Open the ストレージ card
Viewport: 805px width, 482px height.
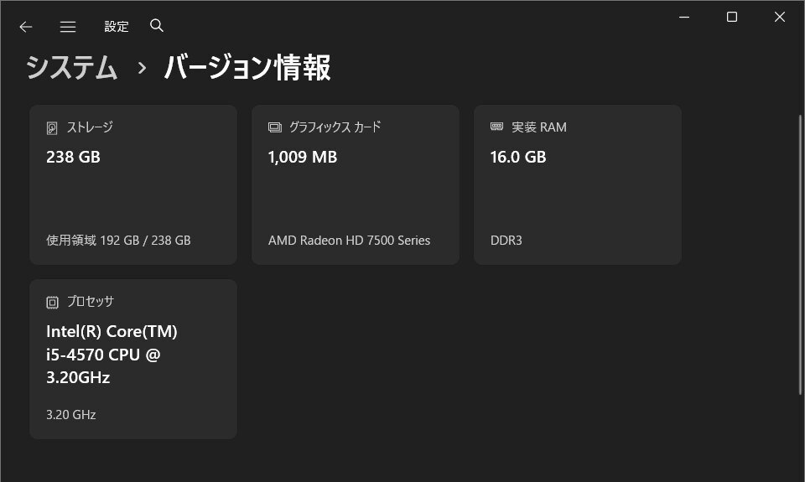point(133,184)
